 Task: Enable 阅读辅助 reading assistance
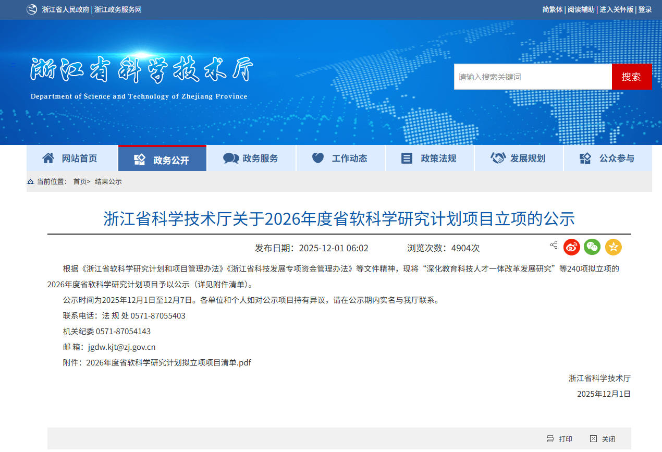point(581,9)
